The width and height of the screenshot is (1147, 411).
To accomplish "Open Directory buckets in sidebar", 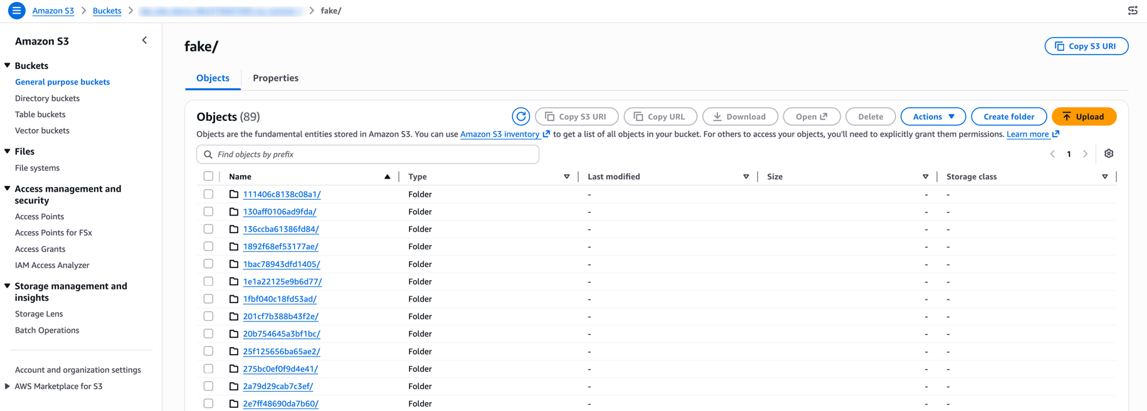I will tap(47, 98).
